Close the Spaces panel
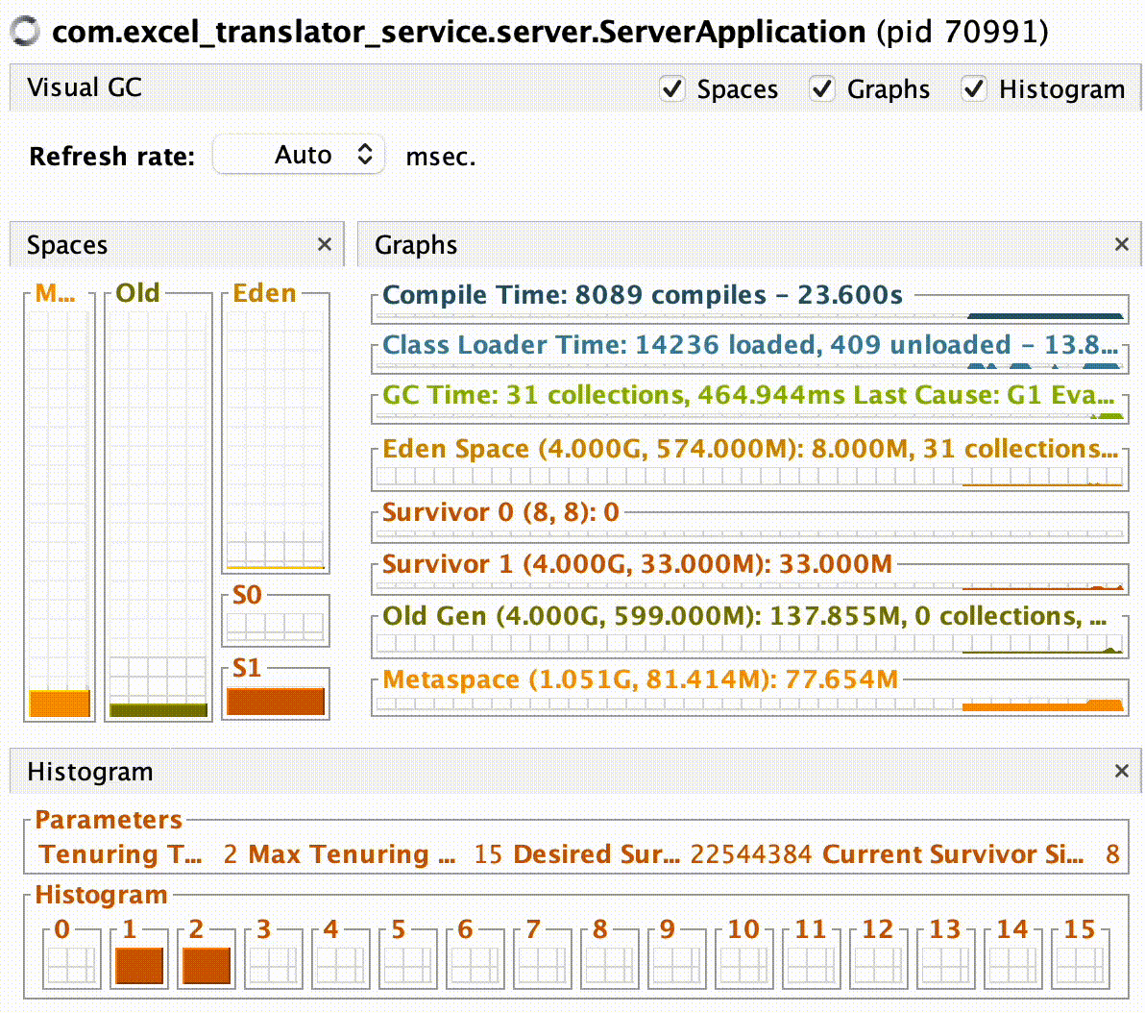Viewport: 1145px width, 1013px height. 325,244
